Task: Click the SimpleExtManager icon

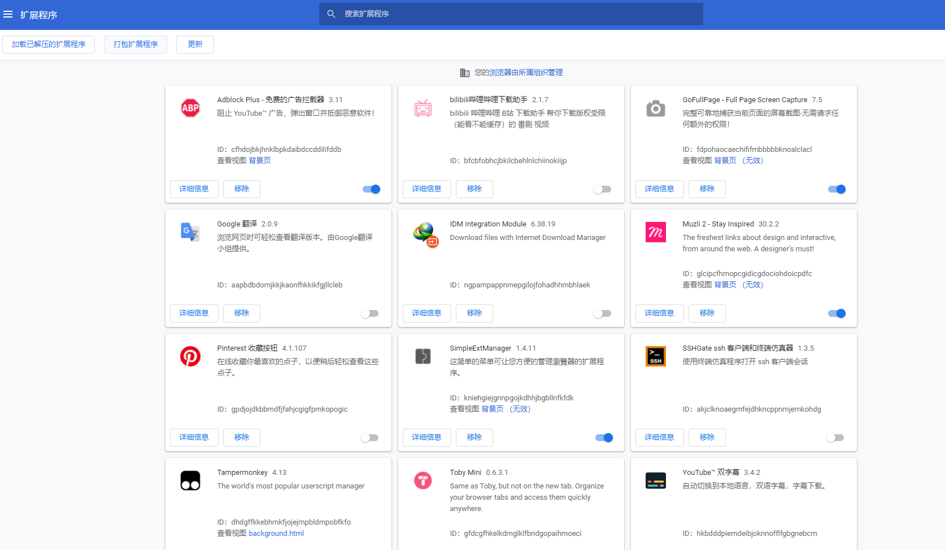Action: click(x=423, y=356)
